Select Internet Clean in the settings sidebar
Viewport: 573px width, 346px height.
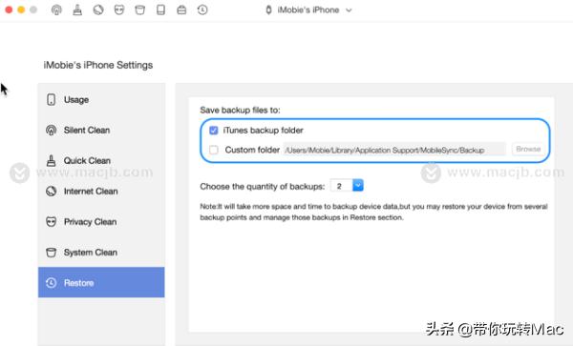101,191
